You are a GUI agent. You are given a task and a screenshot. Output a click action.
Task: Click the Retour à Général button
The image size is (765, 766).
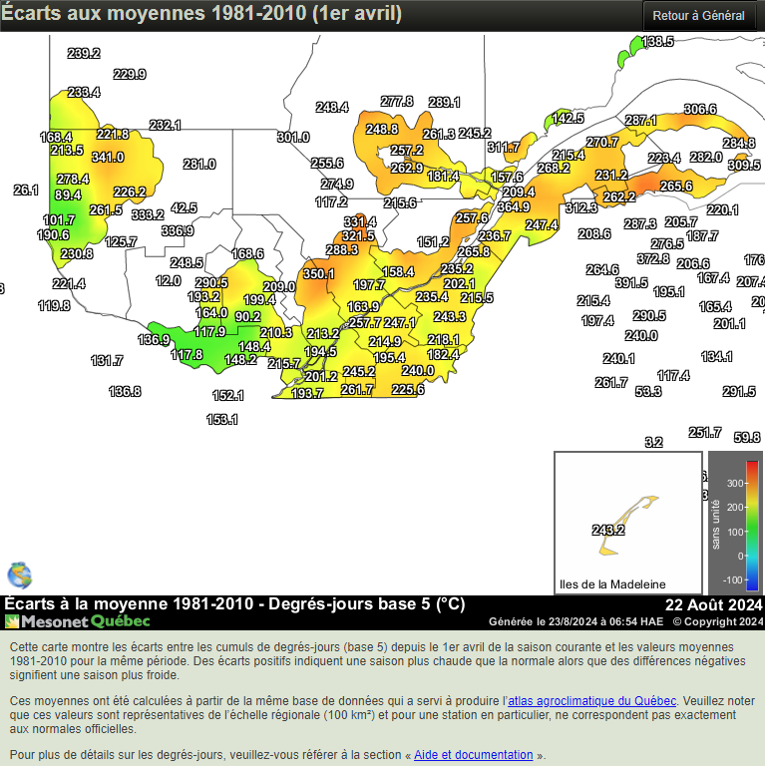tap(698, 15)
